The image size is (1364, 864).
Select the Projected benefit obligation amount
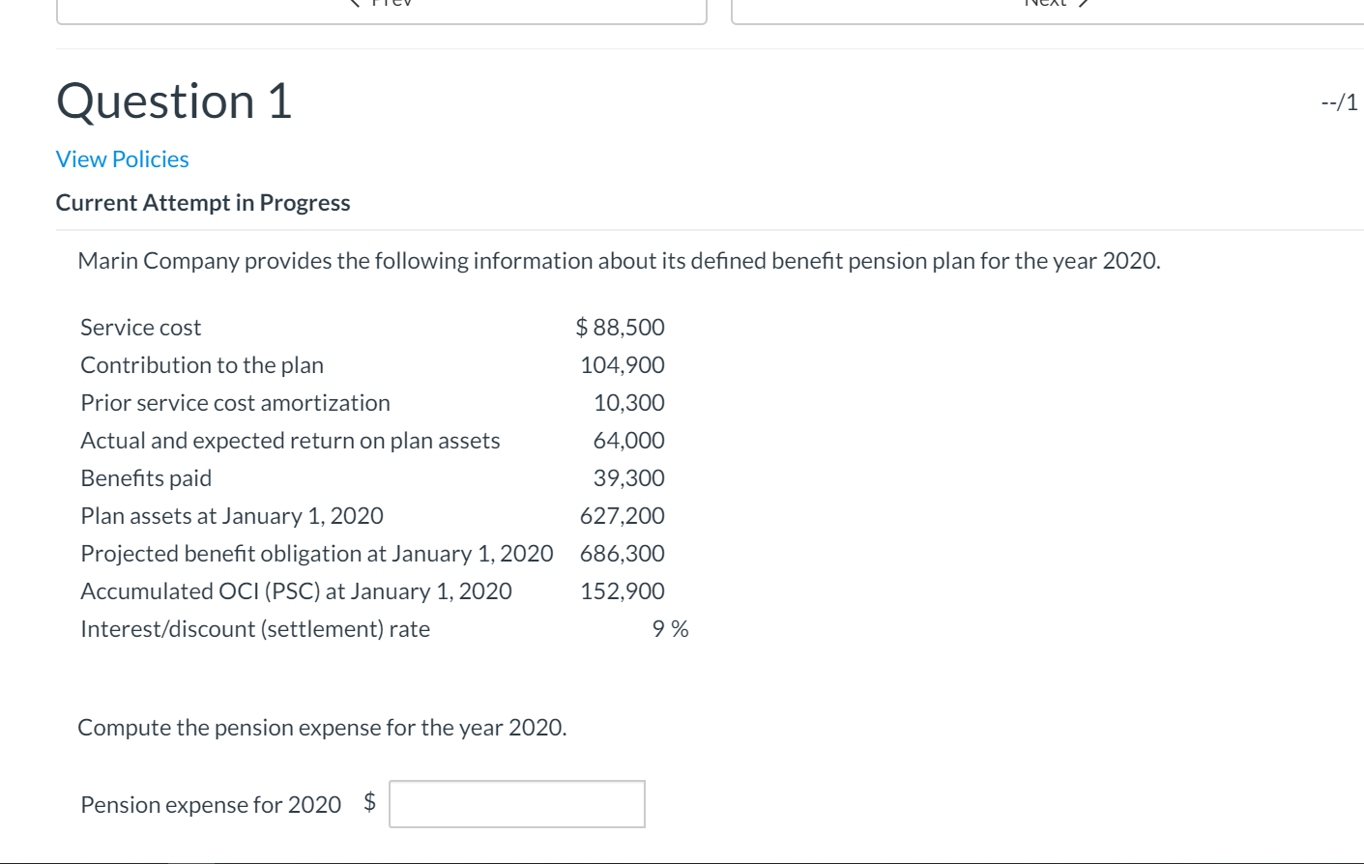[622, 553]
